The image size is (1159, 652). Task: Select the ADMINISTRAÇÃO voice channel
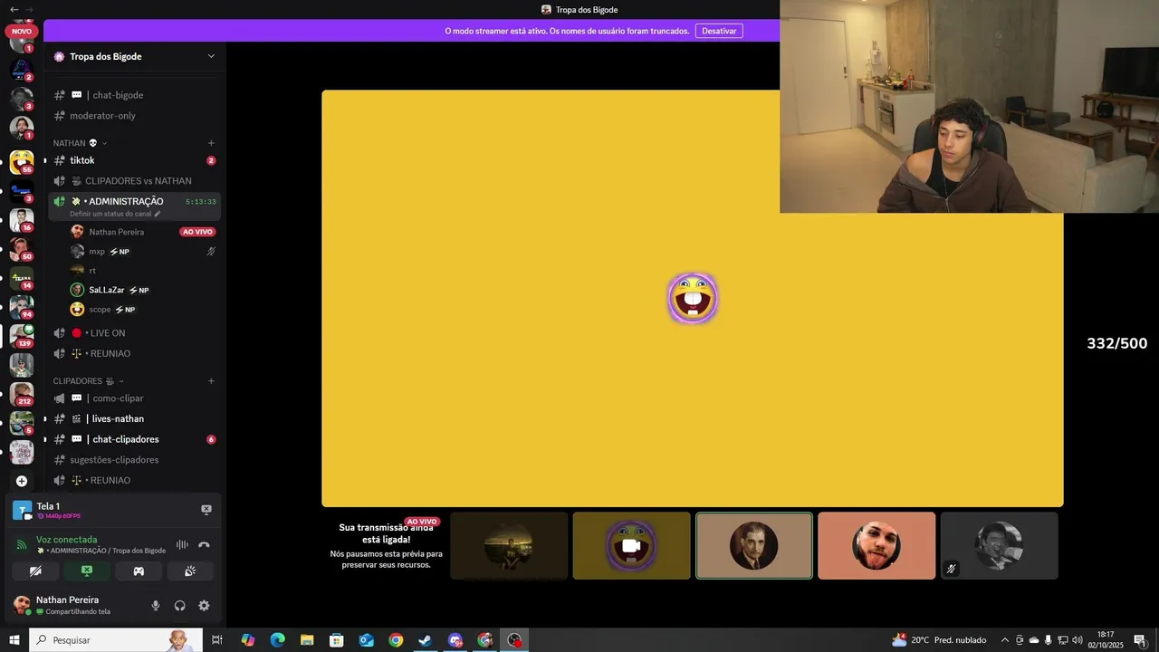(x=126, y=201)
